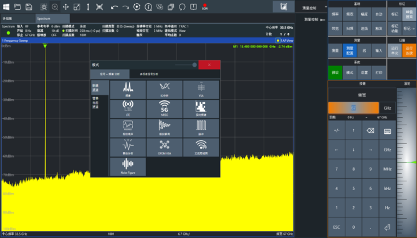Click the open-book help toolbar icon

click(x=193, y=7)
